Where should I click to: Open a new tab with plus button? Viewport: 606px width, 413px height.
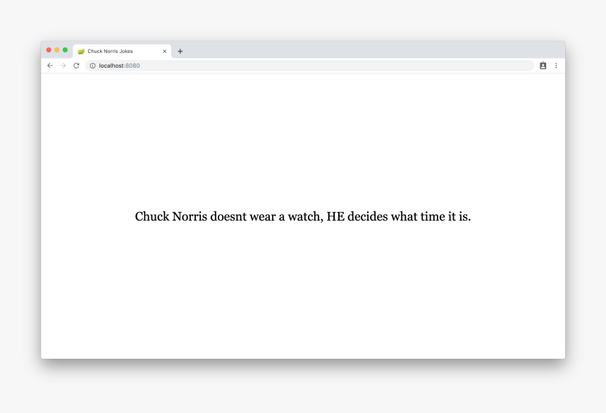pos(180,51)
